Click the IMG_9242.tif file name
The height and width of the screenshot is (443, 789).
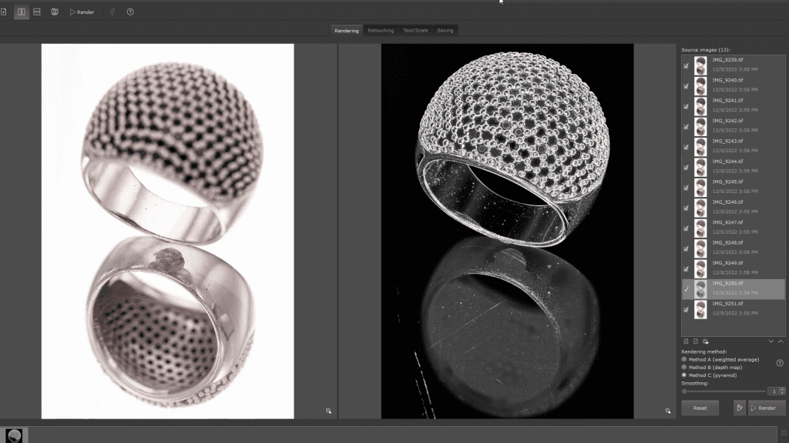pyautogui.click(x=727, y=121)
